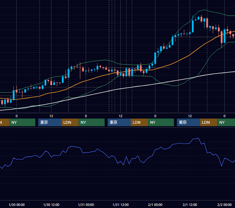Click the 1/30 00:00 date label

click(x=17, y=205)
